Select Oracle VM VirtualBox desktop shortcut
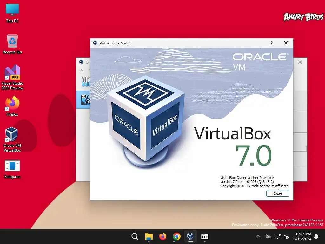This screenshot has width=325, height=244. pos(12,140)
